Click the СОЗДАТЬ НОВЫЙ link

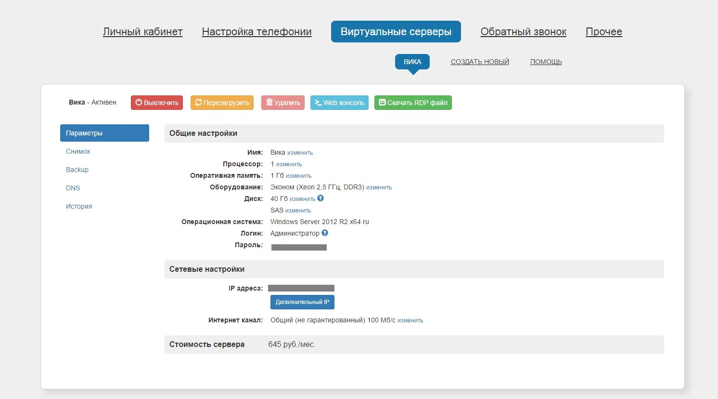480,62
